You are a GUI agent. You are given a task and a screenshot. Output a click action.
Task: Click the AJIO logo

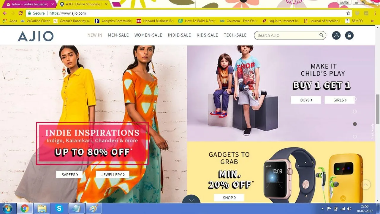point(35,36)
